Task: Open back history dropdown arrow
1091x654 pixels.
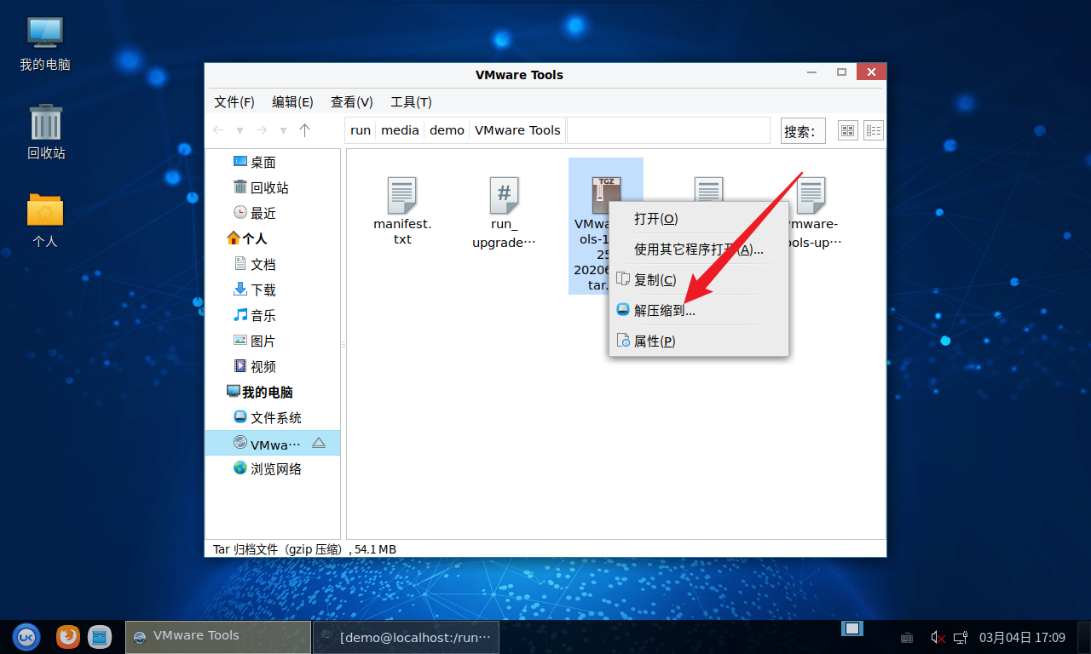Action: point(240,130)
